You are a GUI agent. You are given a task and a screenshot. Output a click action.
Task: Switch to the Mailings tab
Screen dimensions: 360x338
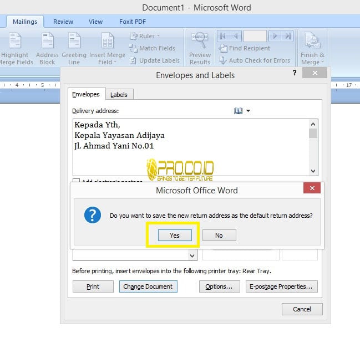point(25,22)
